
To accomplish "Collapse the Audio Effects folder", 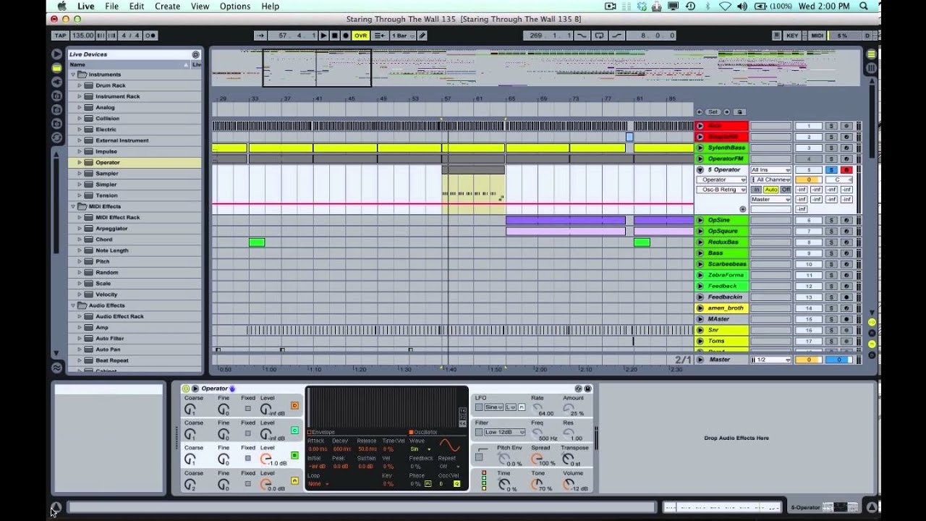I will pyautogui.click(x=73, y=305).
